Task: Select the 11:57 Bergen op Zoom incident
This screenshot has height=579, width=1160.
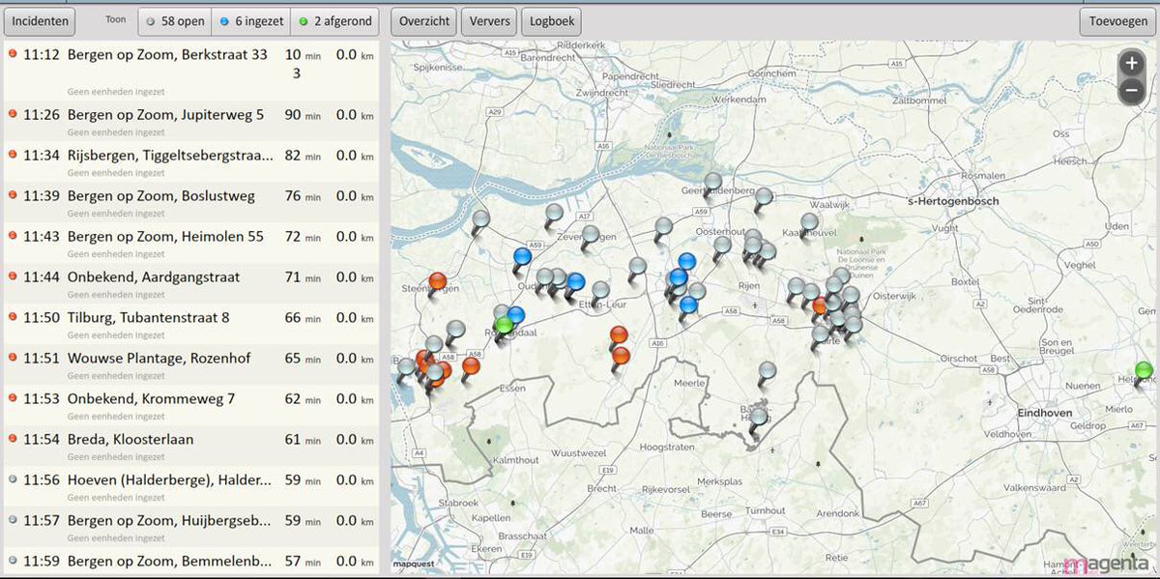Action: pyautogui.click(x=190, y=528)
